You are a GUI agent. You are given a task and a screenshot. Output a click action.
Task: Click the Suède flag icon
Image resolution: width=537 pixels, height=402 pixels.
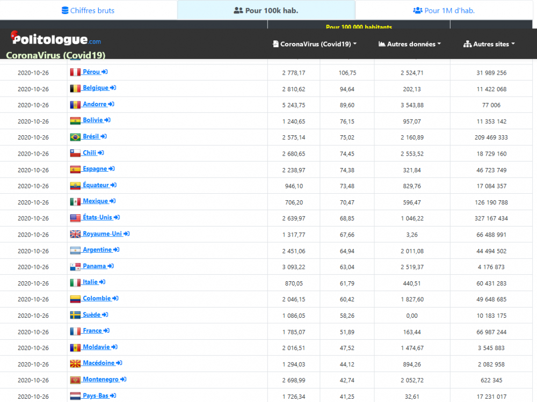click(75, 315)
